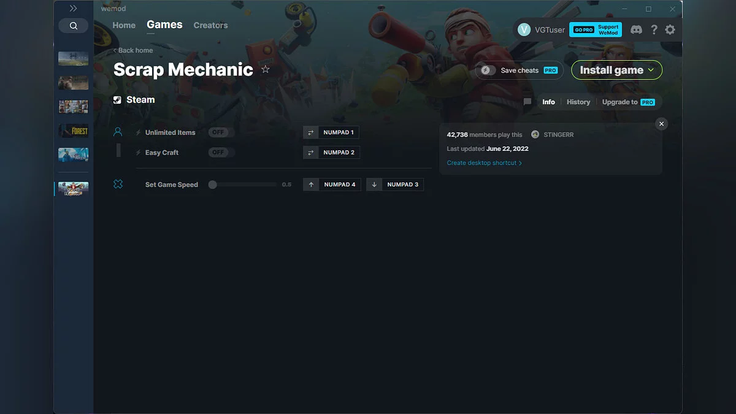The width and height of the screenshot is (736, 414).
Task: Favorite Scrap Mechanic with the star icon
Action: click(266, 69)
